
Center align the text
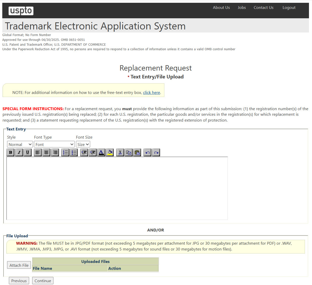[x=46, y=153]
